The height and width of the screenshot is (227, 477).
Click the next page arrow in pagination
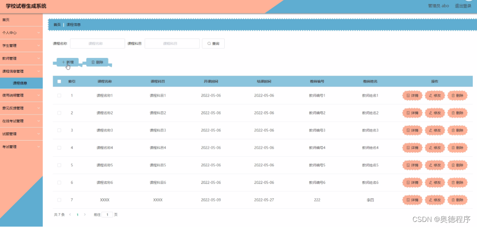(85, 215)
